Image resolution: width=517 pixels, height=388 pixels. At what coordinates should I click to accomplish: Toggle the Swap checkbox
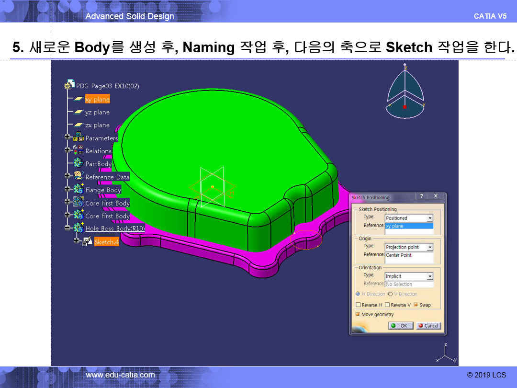pyautogui.click(x=416, y=305)
